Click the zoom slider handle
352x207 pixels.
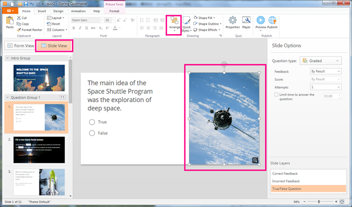319,201
